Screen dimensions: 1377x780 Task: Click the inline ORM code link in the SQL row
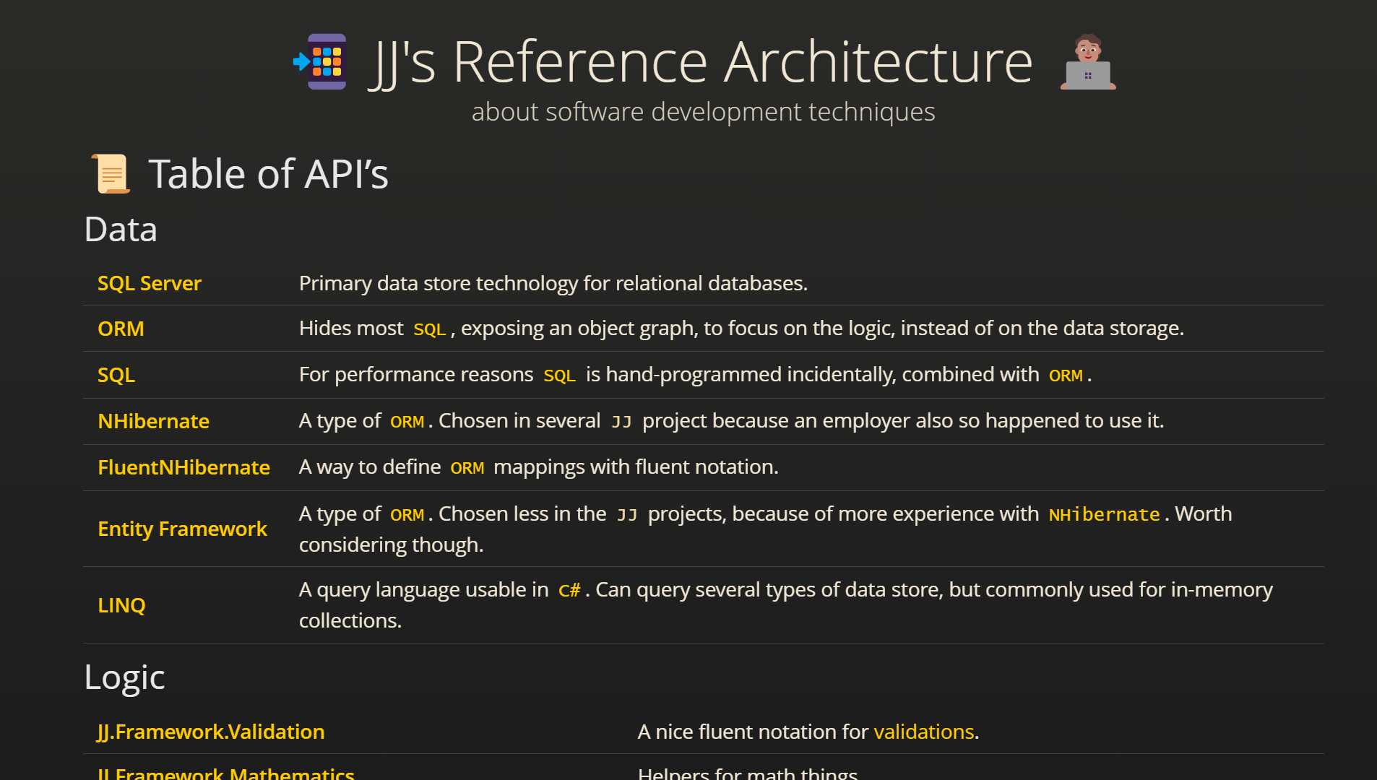click(1065, 375)
